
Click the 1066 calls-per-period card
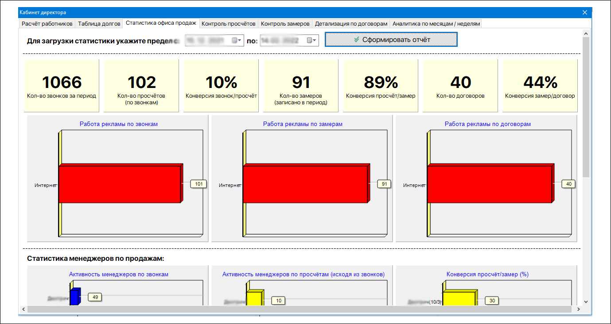point(62,86)
